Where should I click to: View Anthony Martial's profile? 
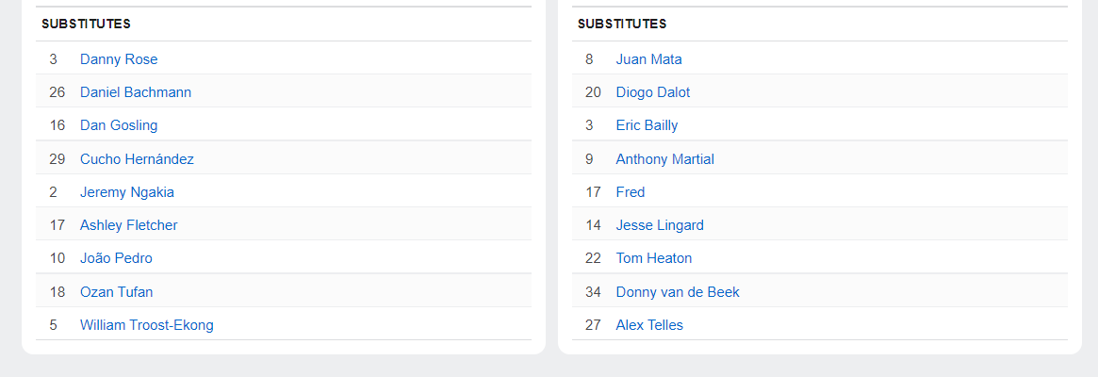point(665,159)
